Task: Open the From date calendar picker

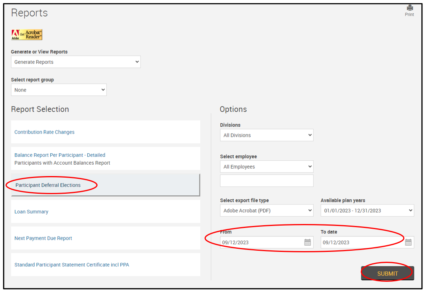Action: point(308,242)
